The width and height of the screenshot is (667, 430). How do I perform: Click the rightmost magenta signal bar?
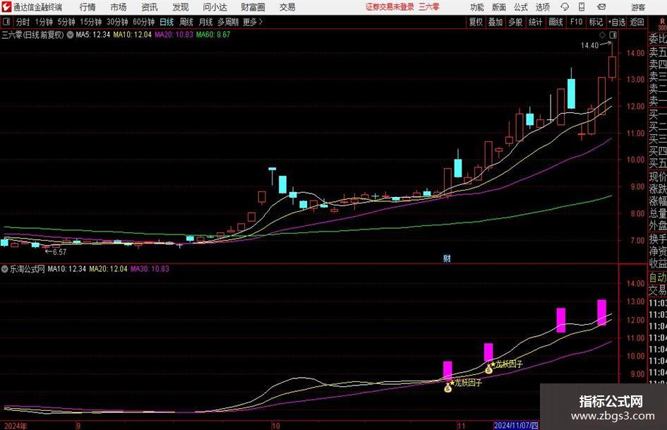click(x=601, y=313)
